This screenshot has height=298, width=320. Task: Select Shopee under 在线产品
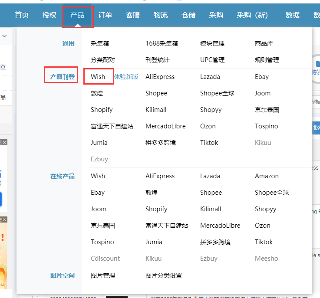point(211,193)
